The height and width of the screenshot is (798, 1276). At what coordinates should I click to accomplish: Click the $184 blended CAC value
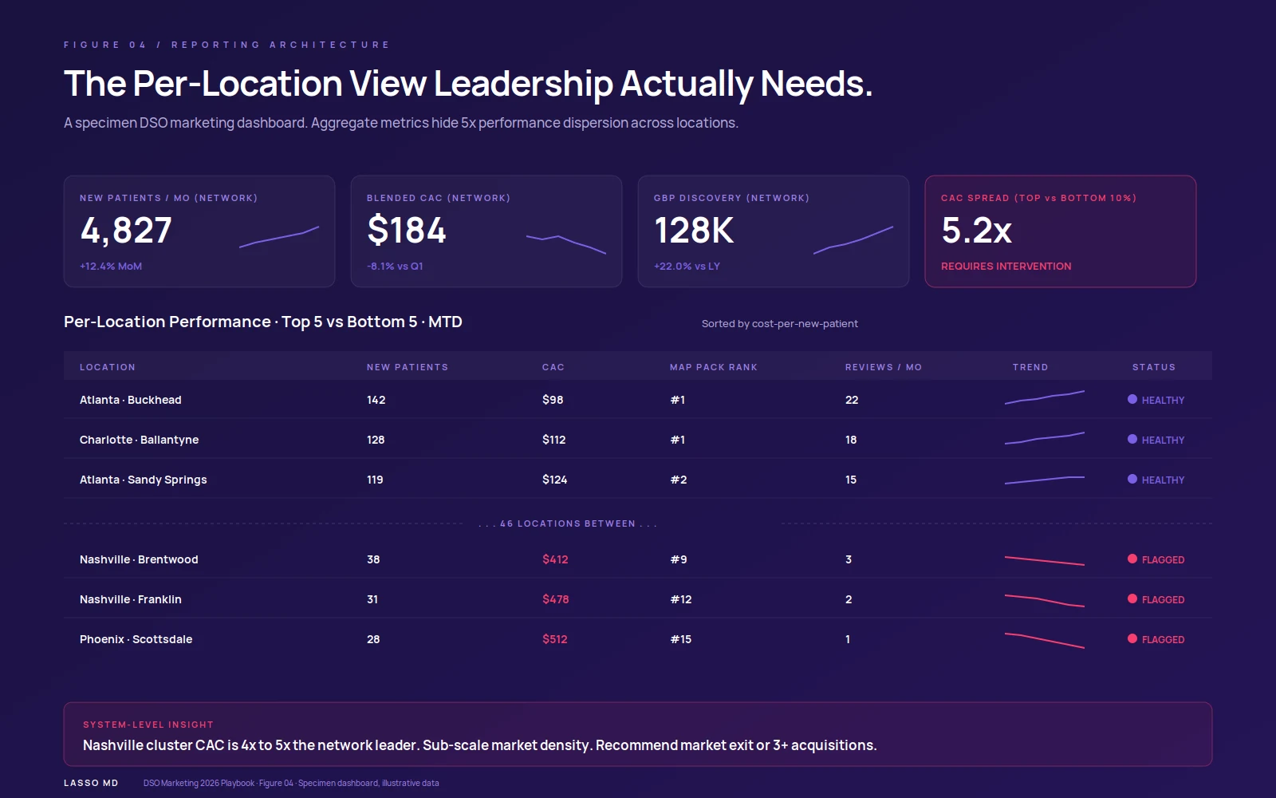[x=407, y=231]
